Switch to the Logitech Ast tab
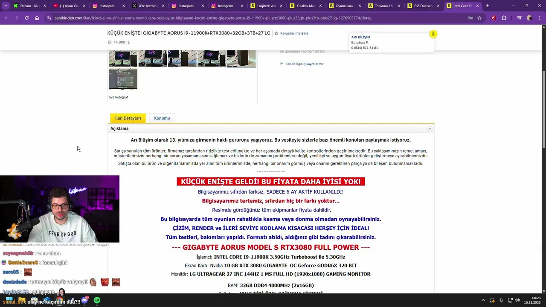546x307 pixels. (266, 6)
